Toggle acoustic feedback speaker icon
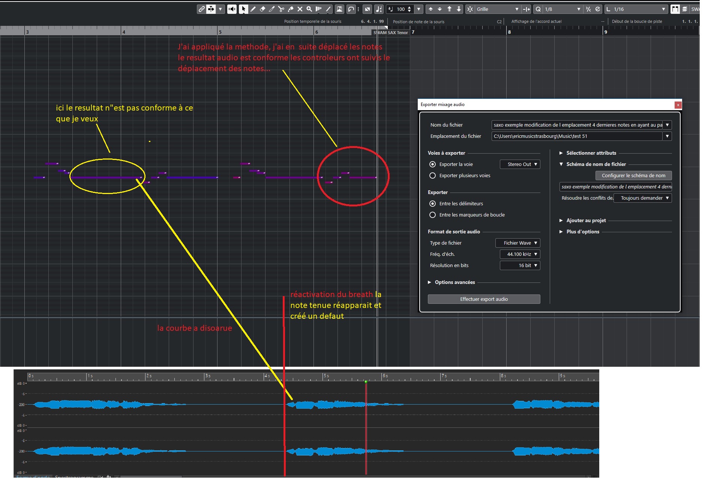Screen dimensions: 702x490 tap(232, 9)
